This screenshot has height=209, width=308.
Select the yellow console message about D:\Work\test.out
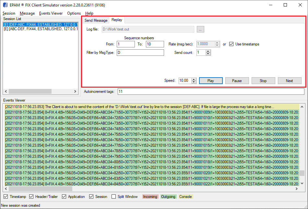point(152,107)
